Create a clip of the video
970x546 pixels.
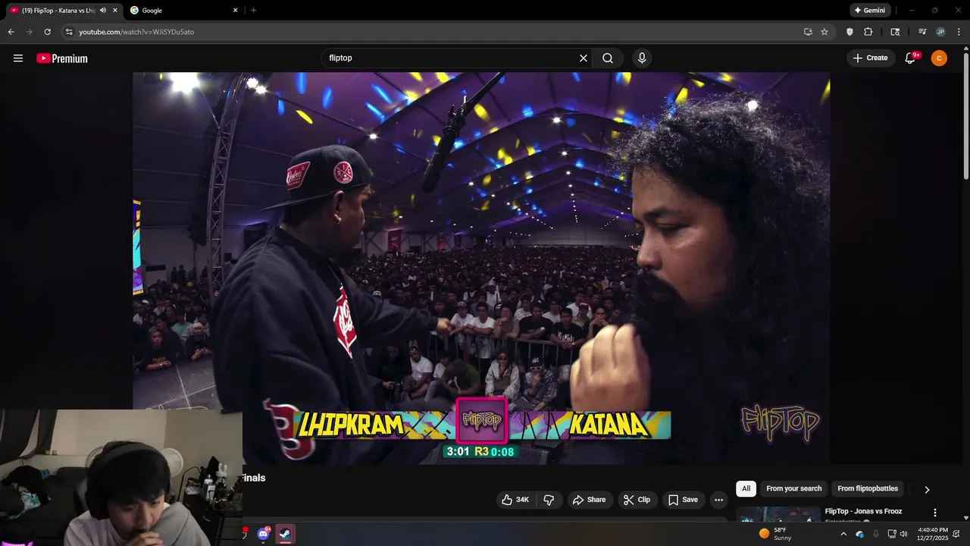tap(637, 500)
